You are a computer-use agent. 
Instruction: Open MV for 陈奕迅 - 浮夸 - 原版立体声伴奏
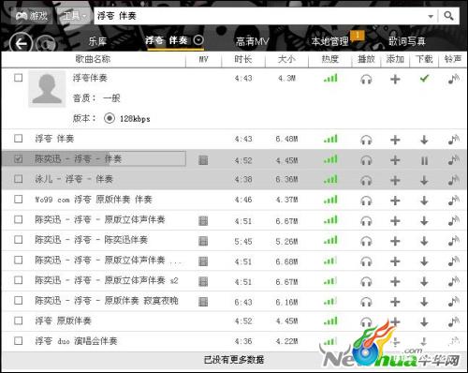pyautogui.click(x=203, y=221)
